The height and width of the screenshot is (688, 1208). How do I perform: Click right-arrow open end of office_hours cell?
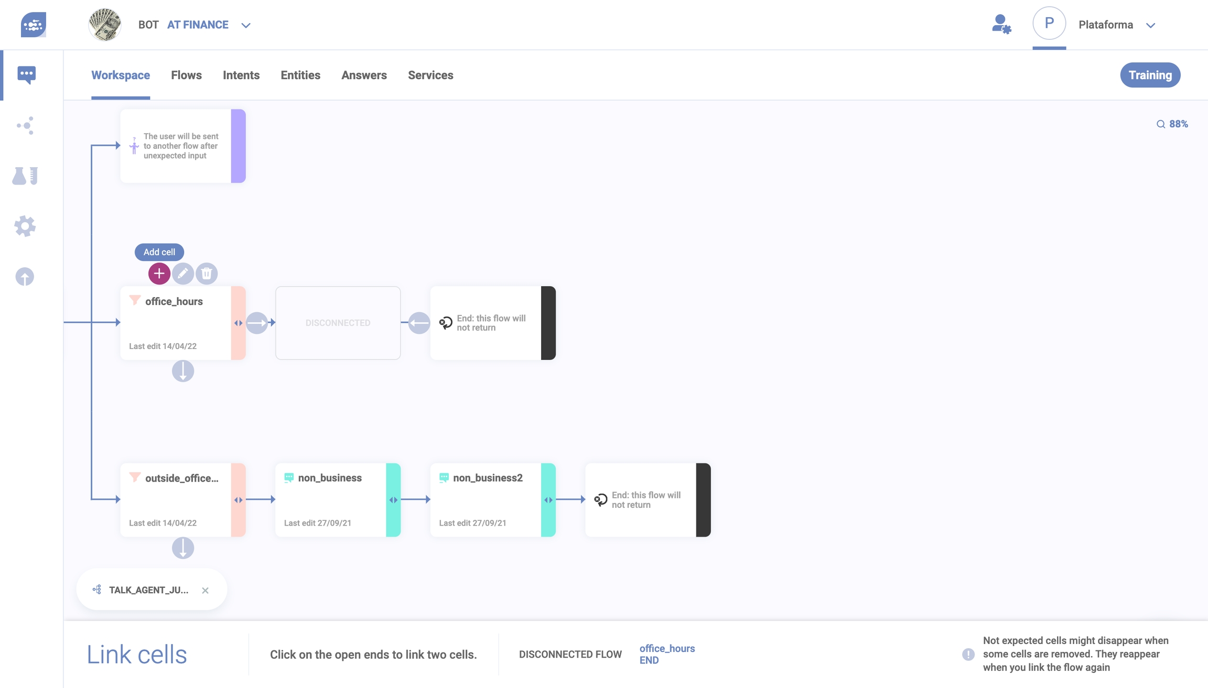(257, 323)
